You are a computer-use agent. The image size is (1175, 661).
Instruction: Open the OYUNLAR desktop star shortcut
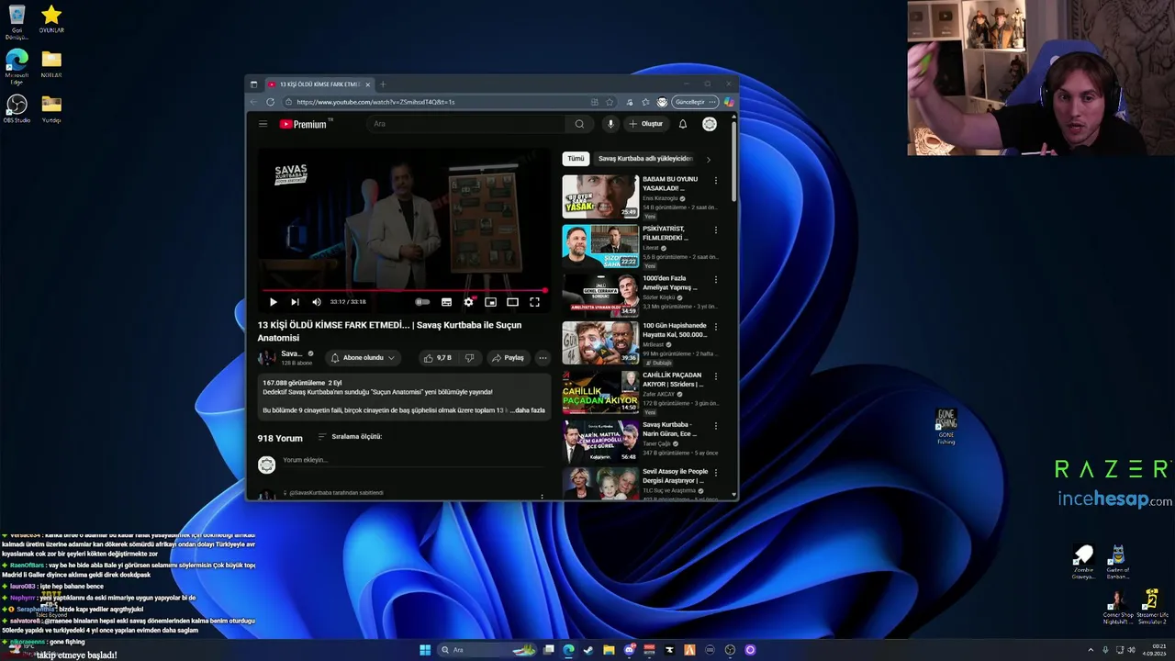(51, 19)
